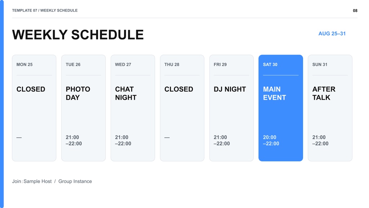Click the blue accent bar on left edge
This screenshot has width=369, height=208.
pyautogui.click(x=2, y=104)
